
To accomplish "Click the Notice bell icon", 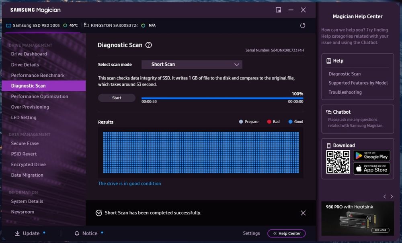I will (x=77, y=233).
